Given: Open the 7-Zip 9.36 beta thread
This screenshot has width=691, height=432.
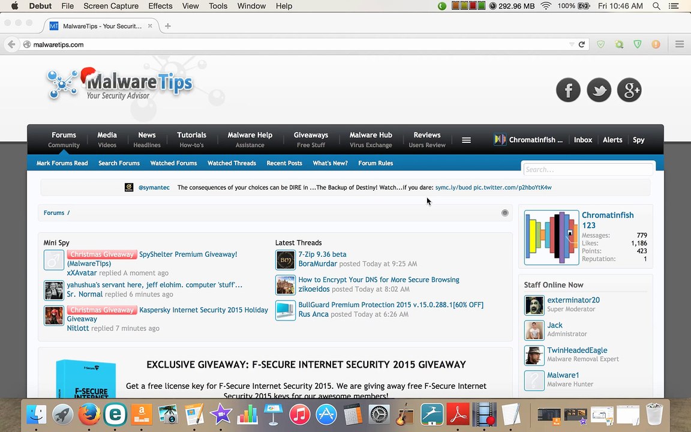Looking at the screenshot, I should click(x=322, y=254).
